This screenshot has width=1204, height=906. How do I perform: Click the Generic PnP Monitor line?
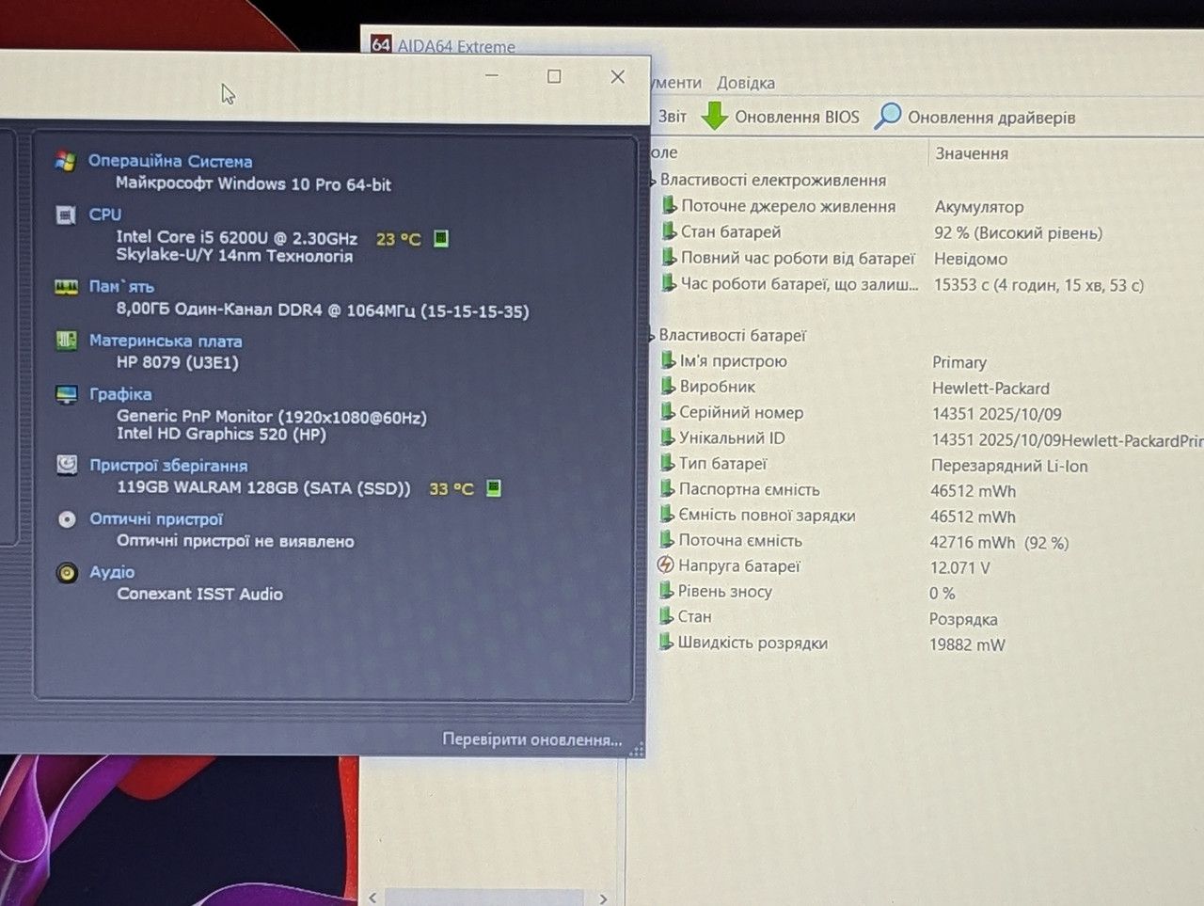pos(272,417)
